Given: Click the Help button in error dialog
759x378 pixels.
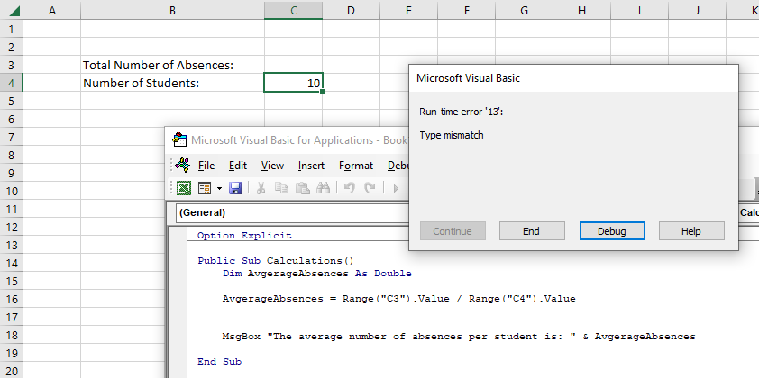Looking at the screenshot, I should 691,231.
